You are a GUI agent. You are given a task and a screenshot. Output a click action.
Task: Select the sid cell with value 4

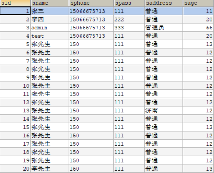[x=15, y=36]
